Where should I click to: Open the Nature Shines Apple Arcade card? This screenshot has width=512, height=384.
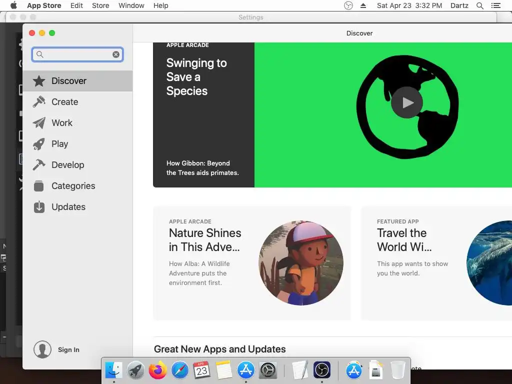252,263
